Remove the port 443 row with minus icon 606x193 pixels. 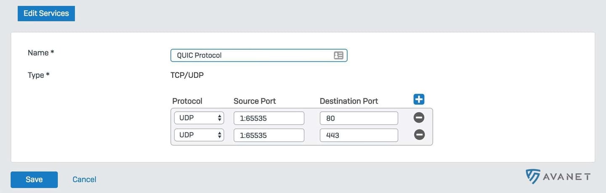coord(419,135)
